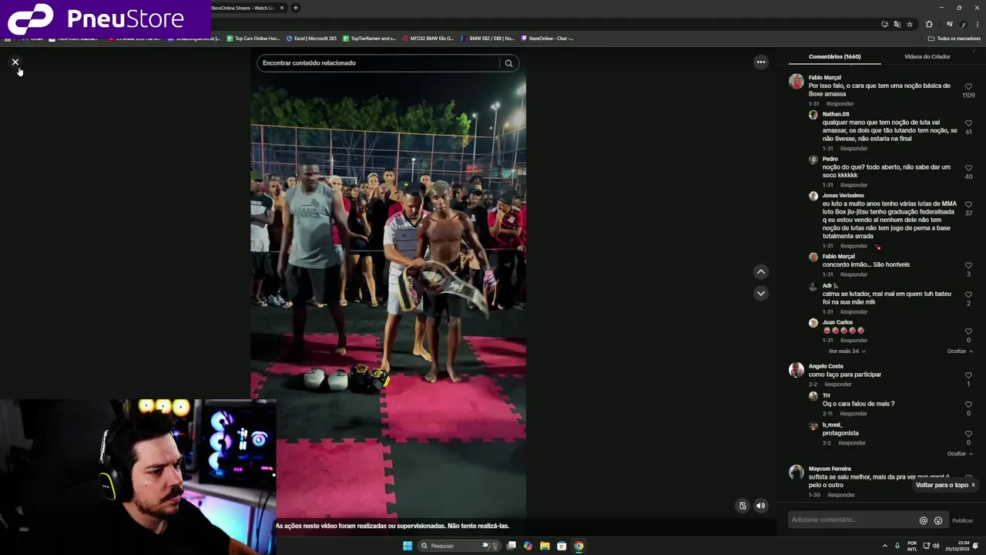
Task: Collapse replies with 'Ocultar' under b_rossi_
Action: pos(959,454)
